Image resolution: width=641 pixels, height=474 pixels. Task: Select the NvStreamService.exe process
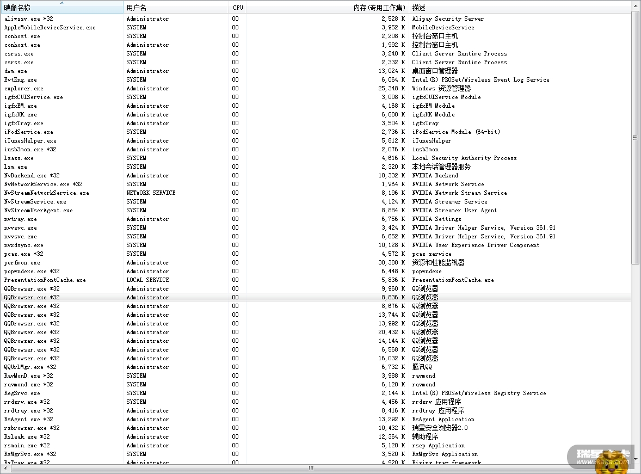click(x=316, y=201)
